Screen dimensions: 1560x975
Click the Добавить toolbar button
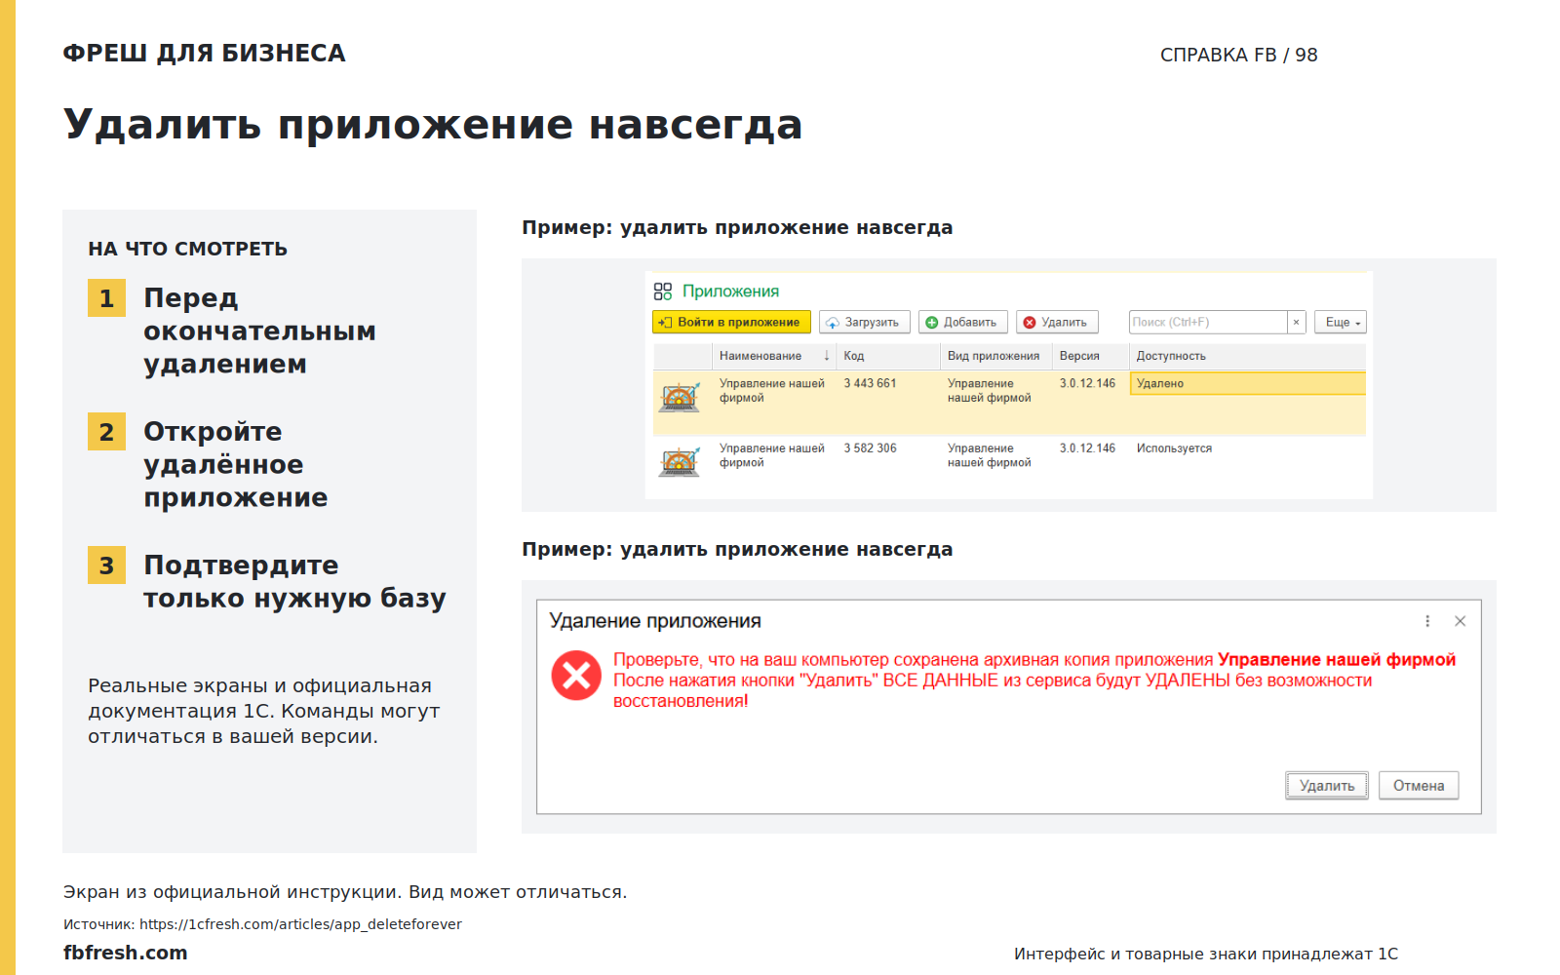[962, 322]
